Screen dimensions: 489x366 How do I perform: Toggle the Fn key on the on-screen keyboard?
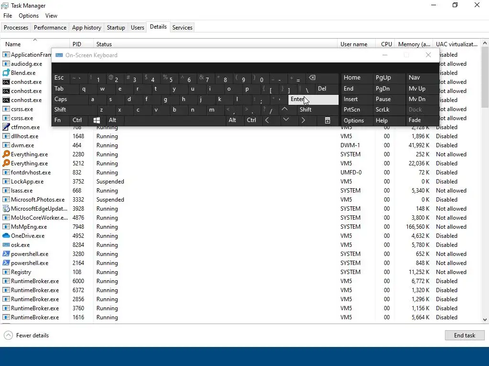61,120
